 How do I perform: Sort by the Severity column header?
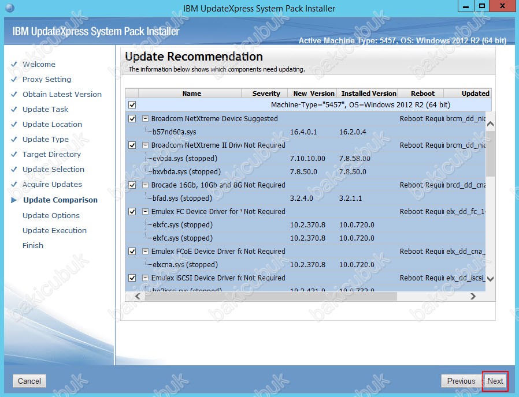coord(265,93)
